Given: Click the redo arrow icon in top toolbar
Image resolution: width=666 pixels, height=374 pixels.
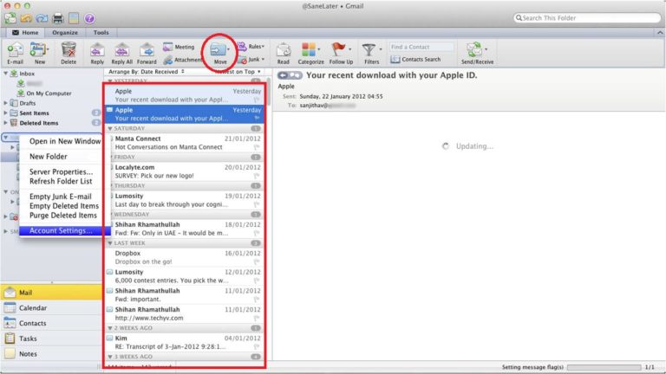Looking at the screenshot, I should click(x=42, y=19).
